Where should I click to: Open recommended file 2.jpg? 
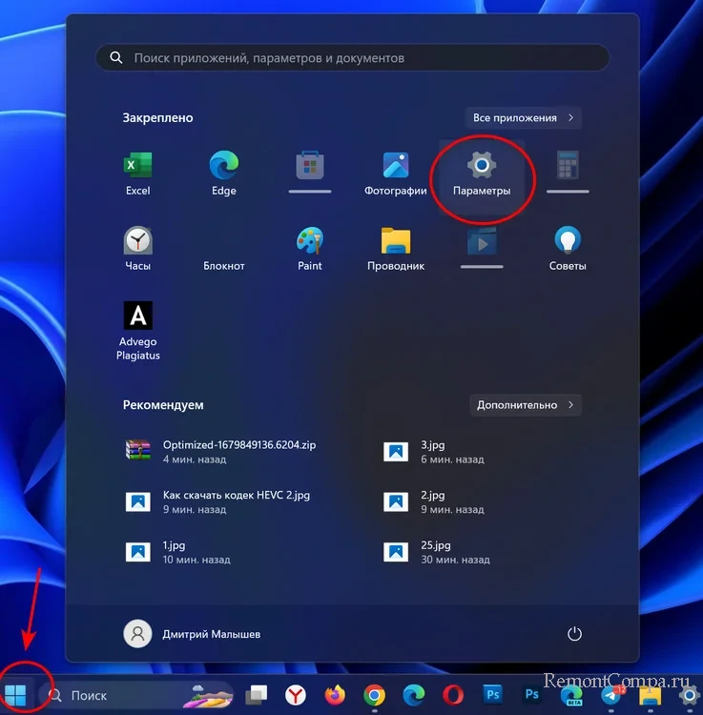click(x=433, y=501)
